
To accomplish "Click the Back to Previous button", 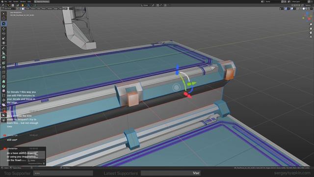I will pyautogui.click(x=42, y=1).
